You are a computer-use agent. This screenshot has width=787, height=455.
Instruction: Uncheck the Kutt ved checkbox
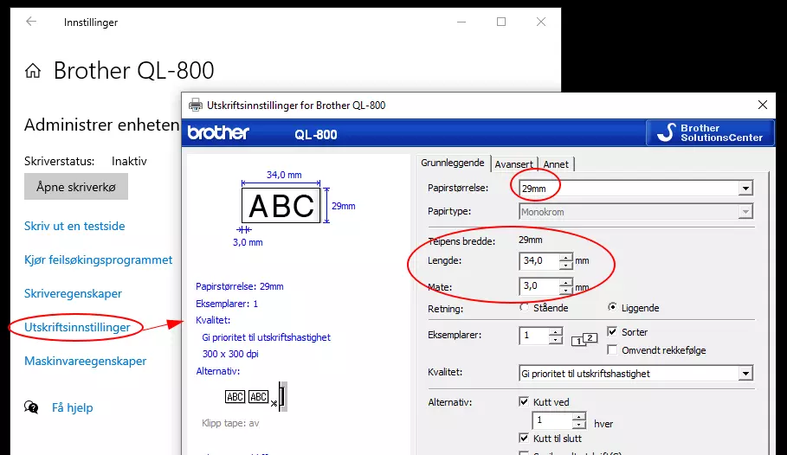click(524, 402)
